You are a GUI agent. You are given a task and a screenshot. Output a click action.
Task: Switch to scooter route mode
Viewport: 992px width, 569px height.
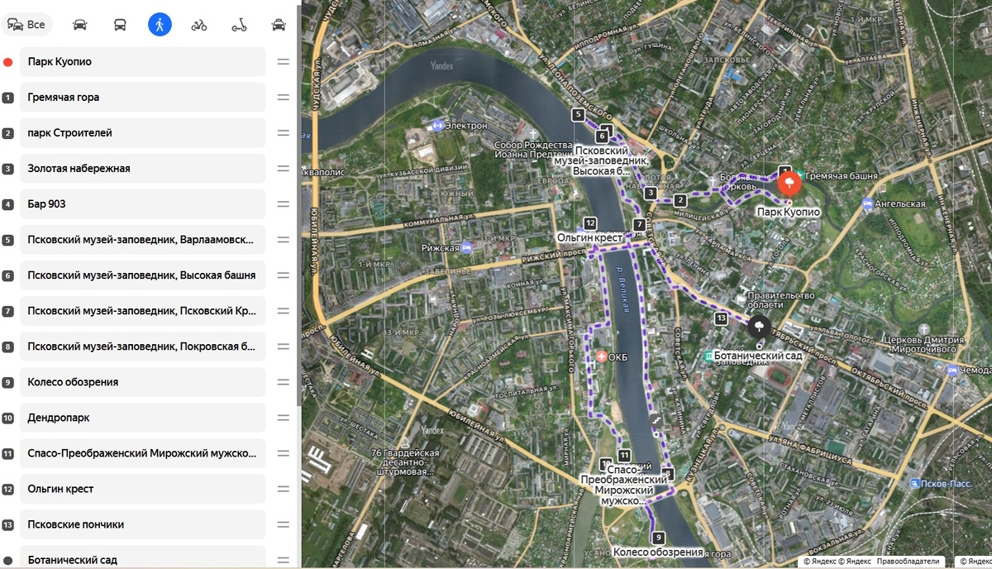pos(239,25)
